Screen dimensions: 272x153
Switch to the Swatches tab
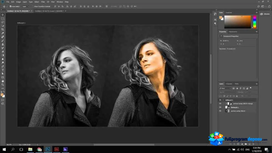[x=229, y=12]
